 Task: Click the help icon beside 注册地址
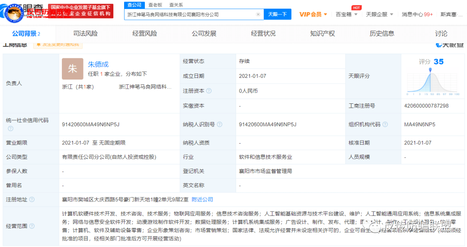pyautogui.click(x=32, y=199)
